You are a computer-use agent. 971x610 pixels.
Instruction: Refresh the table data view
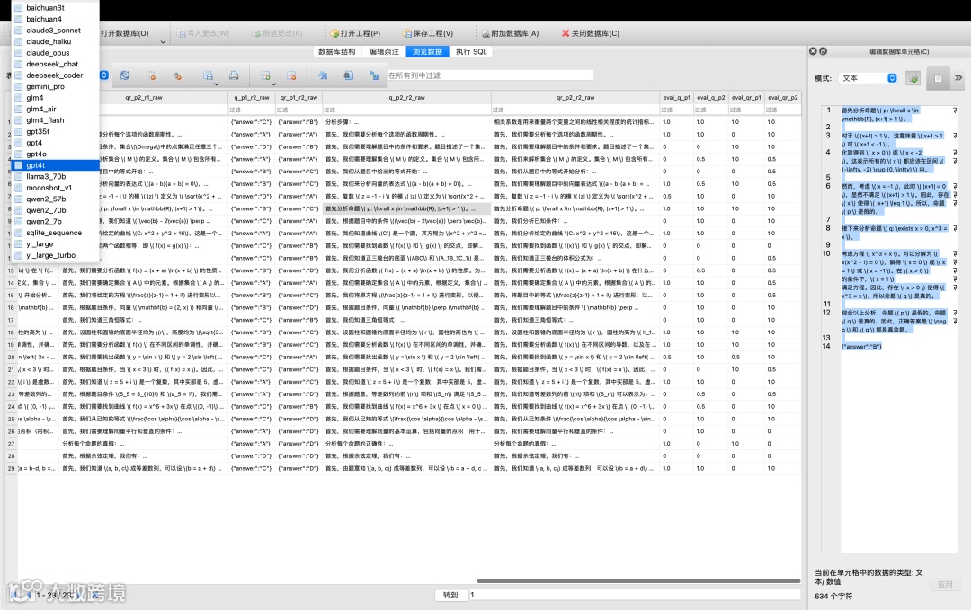(125, 75)
